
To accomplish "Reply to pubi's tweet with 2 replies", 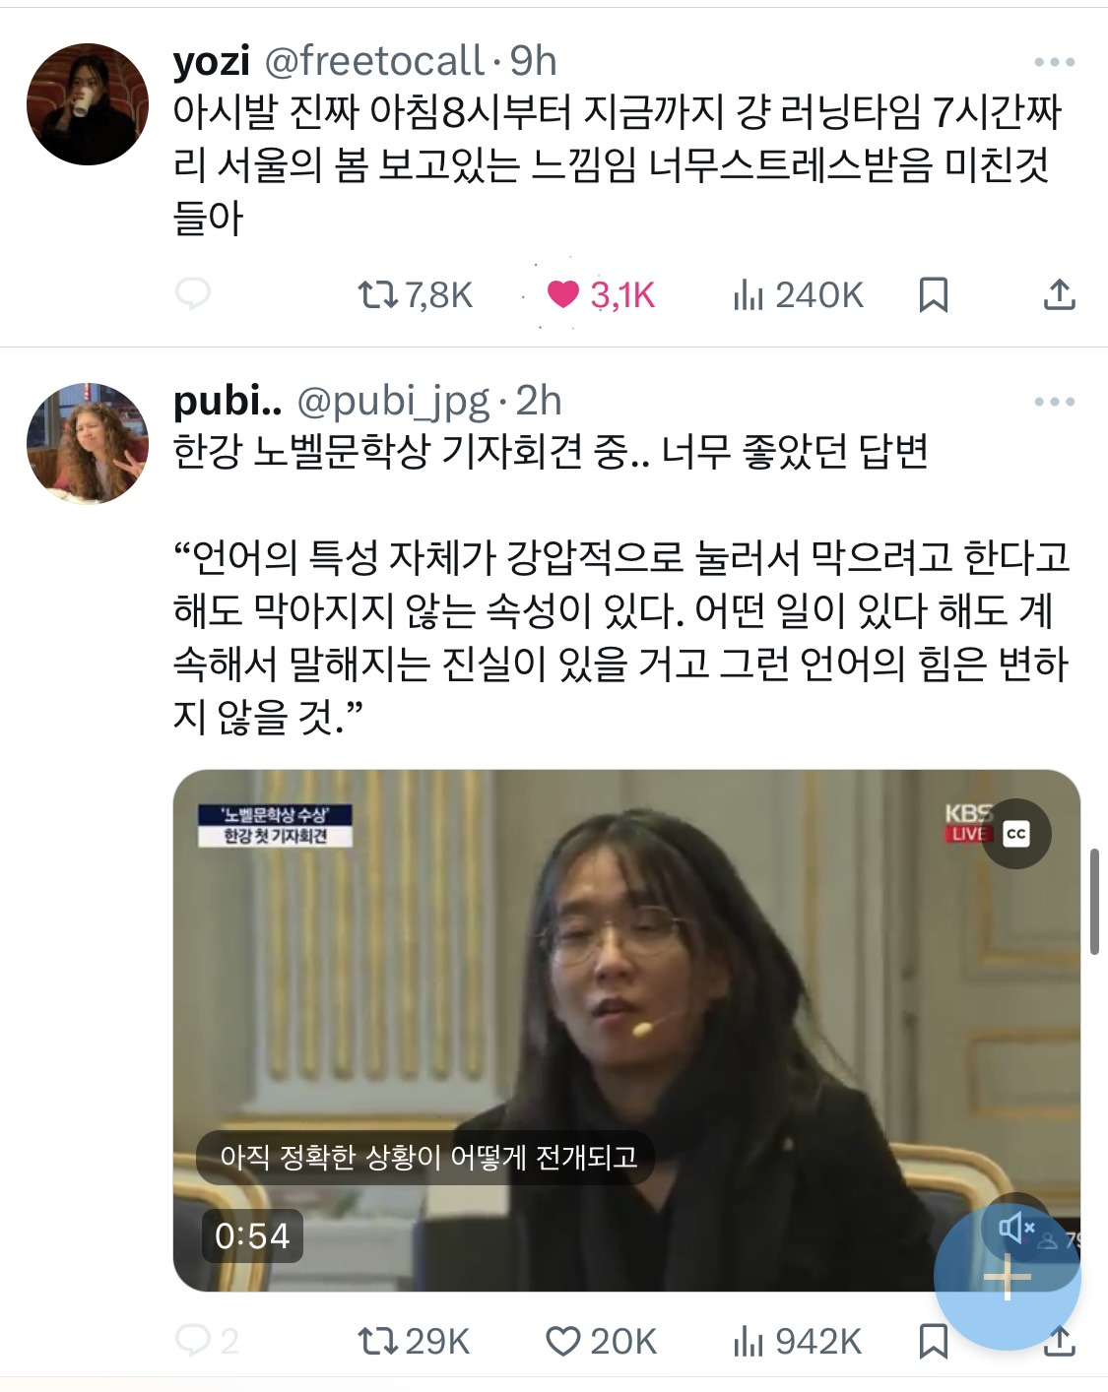I will point(207,1341).
